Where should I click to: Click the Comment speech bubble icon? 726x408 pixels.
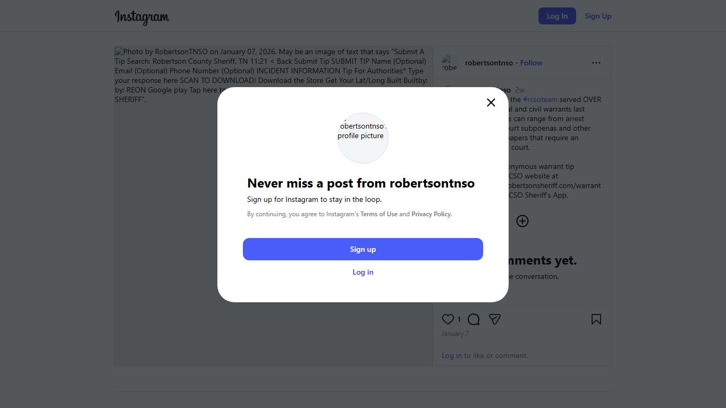pos(474,319)
